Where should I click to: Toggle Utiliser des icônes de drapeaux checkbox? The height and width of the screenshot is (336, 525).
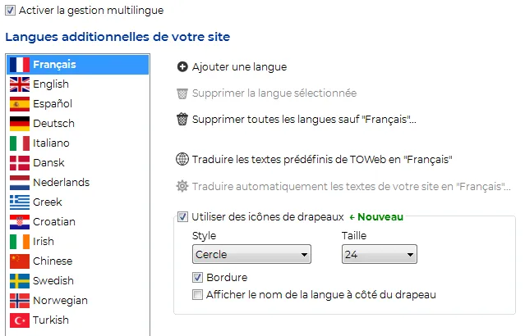coord(182,217)
